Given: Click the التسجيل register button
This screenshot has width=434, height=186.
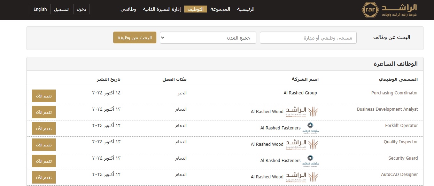Looking at the screenshot, I should click(x=62, y=9).
